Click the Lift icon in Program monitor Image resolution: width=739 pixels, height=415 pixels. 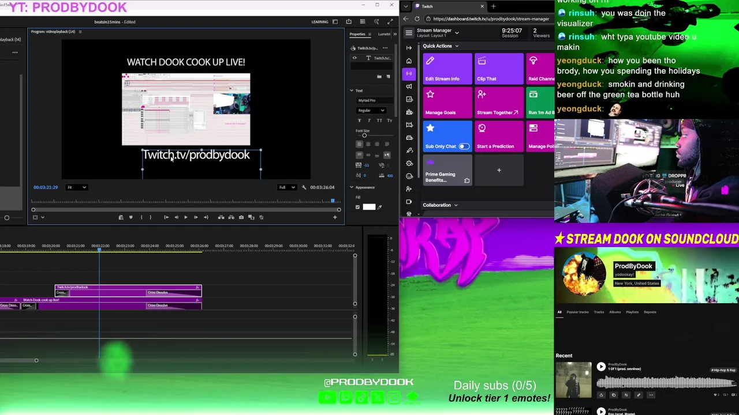point(221,217)
